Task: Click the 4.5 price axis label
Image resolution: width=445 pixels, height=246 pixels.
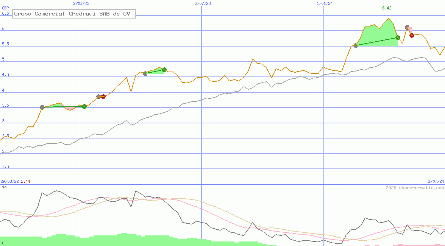Action: point(5,75)
